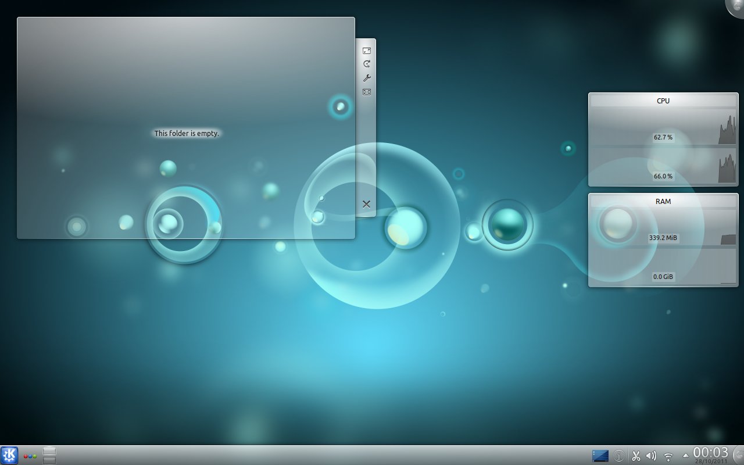Screen dimensions: 744x465
Task: Click the CPU monitor widget title
Action: (x=663, y=101)
